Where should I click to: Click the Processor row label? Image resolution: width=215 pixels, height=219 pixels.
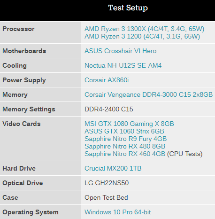pos(18,29)
